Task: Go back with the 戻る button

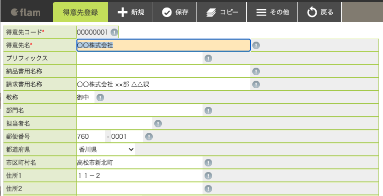Action: 320,12
